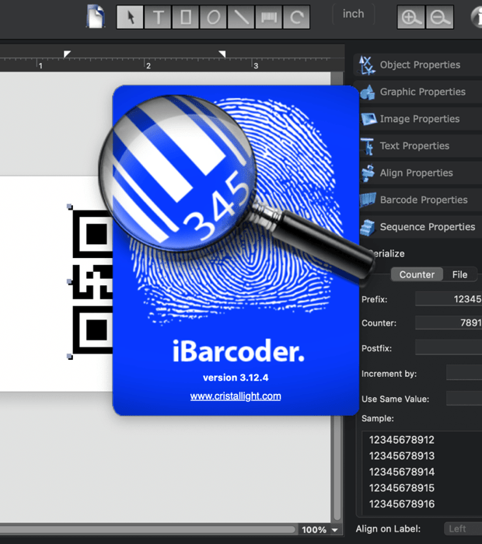Image resolution: width=482 pixels, height=544 pixels.
Task: Click the iBarcoder splash screen
Action: [236, 250]
